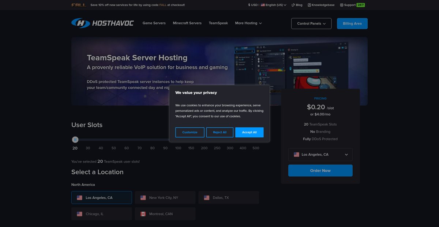Open the Control Panels dropdown
The width and height of the screenshot is (439, 227).
311,23
